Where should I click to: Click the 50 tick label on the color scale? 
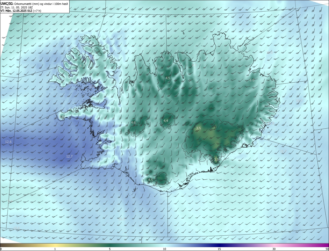coord(327,249)
